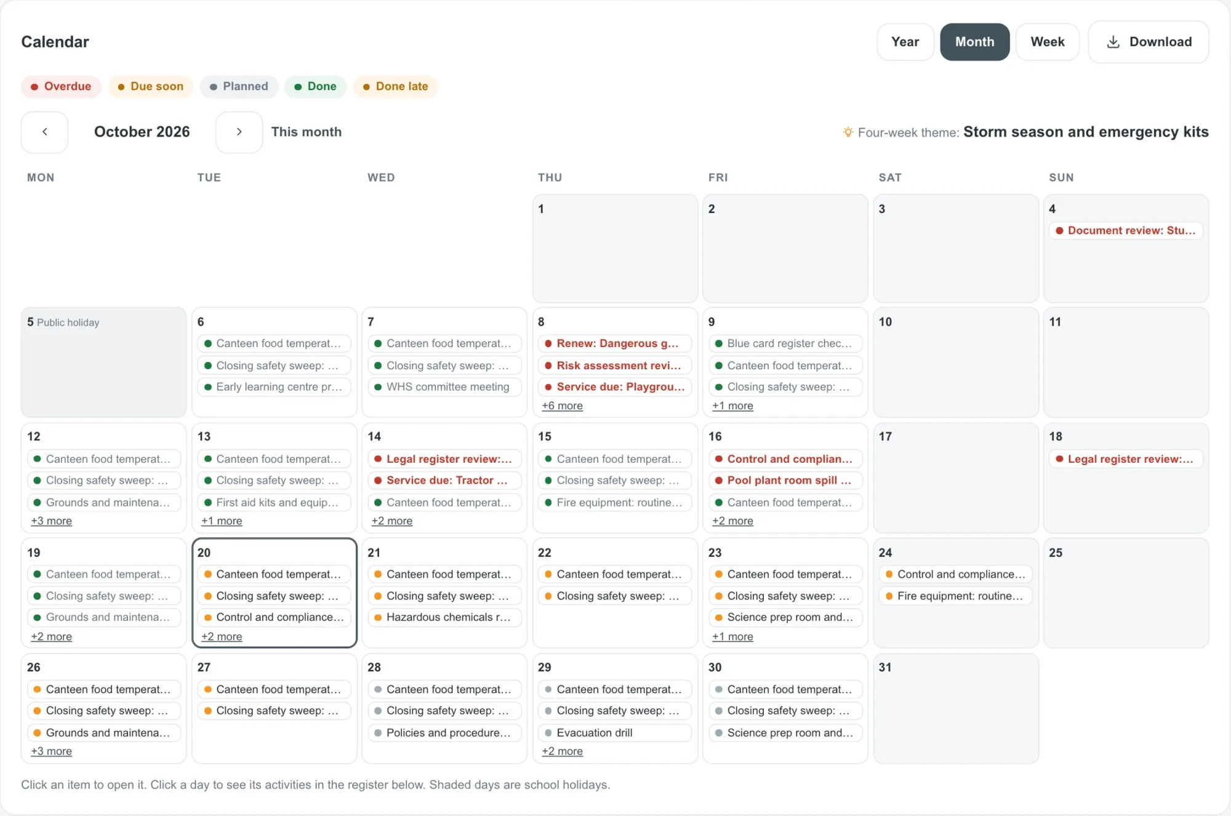
Task: Open Science prep room item on October 30
Action: point(785,732)
